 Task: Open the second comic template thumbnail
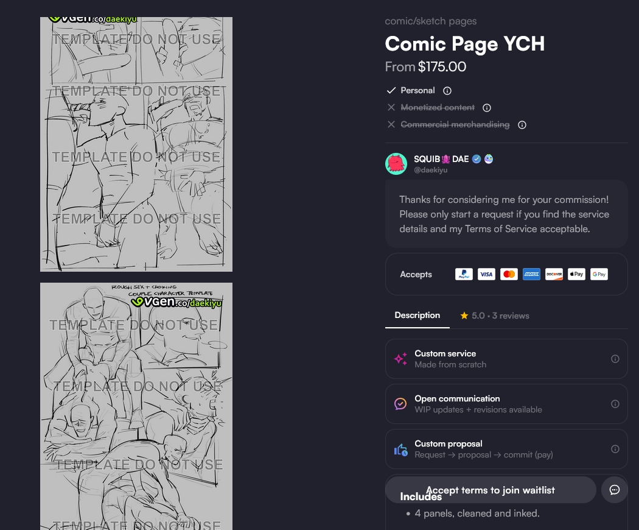pos(136,406)
